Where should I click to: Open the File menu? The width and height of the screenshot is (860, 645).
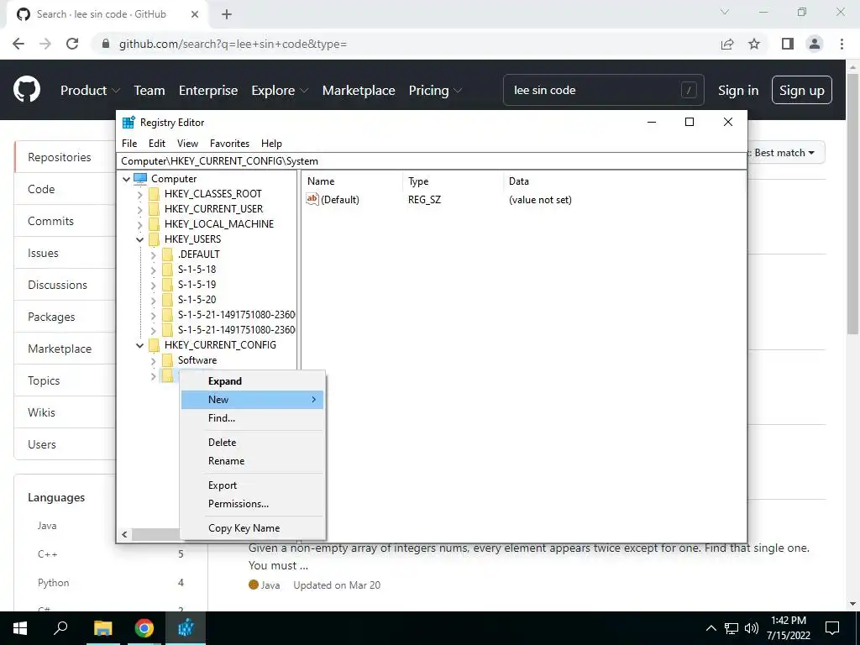129,144
